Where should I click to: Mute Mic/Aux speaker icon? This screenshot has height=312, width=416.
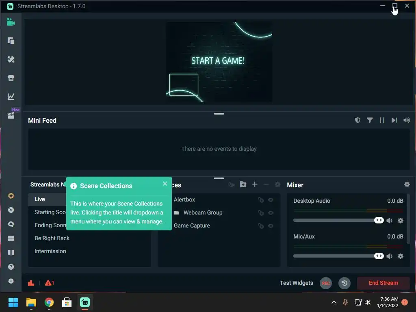(389, 256)
